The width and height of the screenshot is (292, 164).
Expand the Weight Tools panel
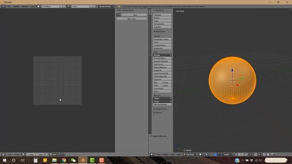tap(154, 109)
